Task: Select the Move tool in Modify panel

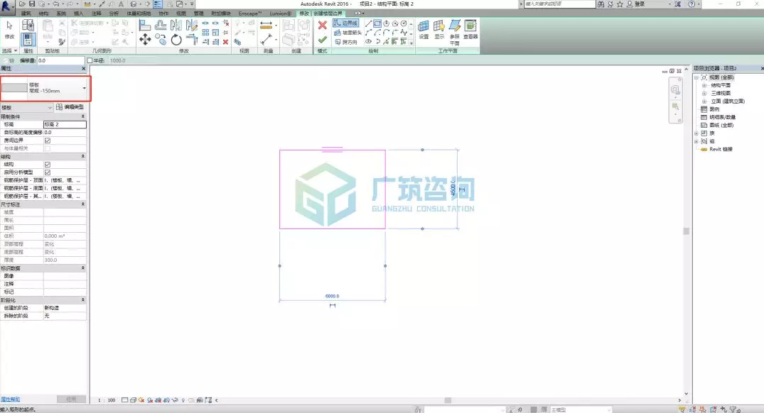Action: tap(145, 40)
